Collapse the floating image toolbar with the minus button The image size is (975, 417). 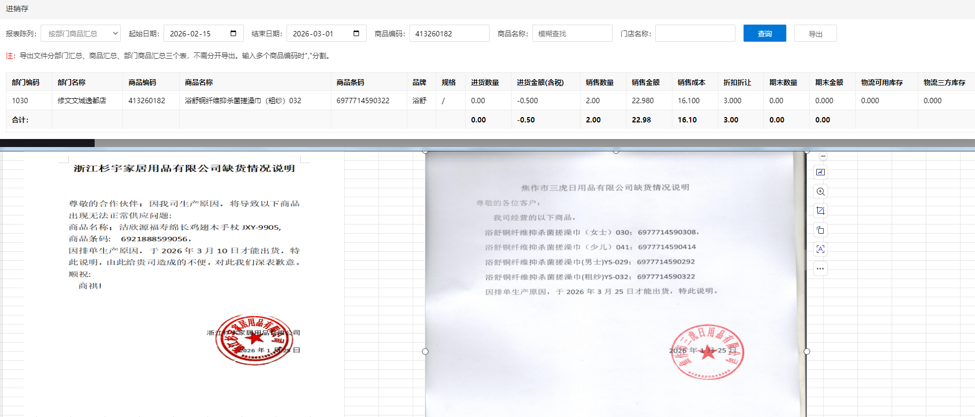[x=823, y=157]
